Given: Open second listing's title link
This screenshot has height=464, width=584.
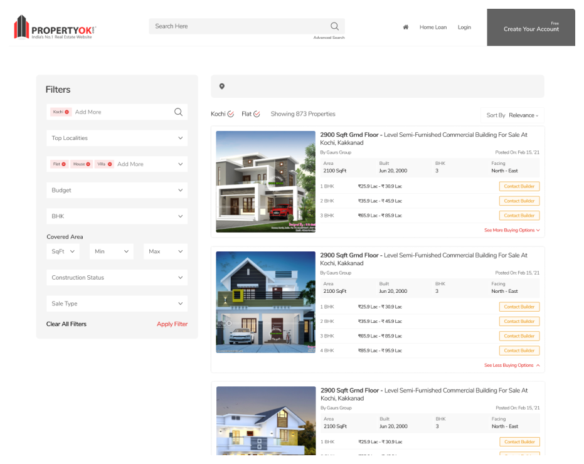Looking at the screenshot, I should point(423,259).
